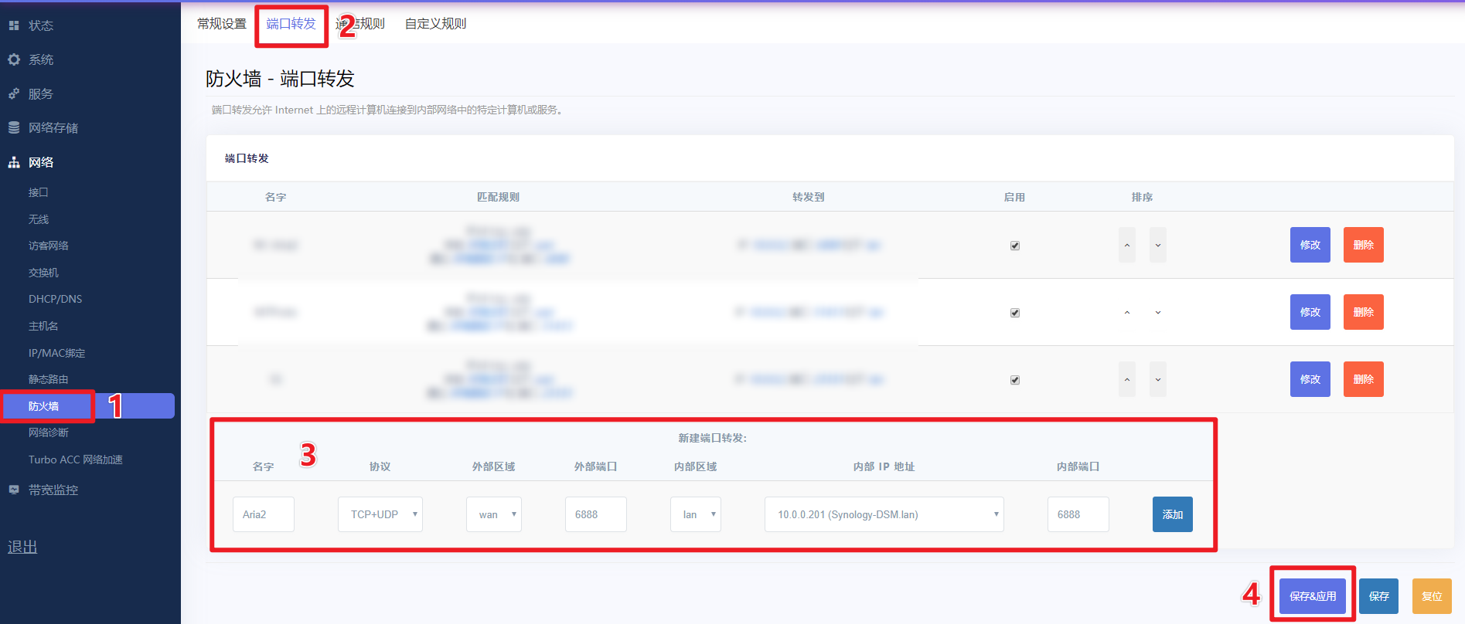Click the blue 保存 button
The height and width of the screenshot is (624, 1465).
pos(1379,596)
